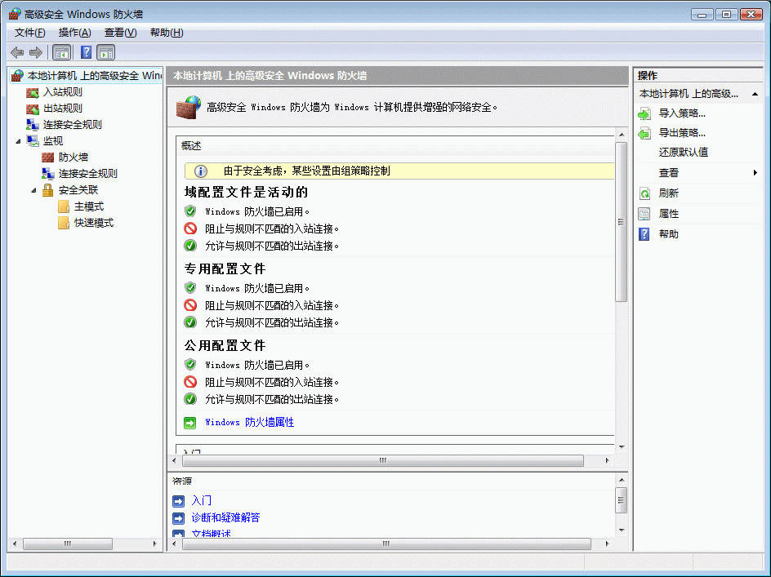Click the show/hide action pane icon

[106, 52]
